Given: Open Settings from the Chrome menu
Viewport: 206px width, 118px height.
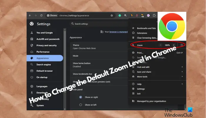Looking at the screenshot, I should [x=157, y=89].
